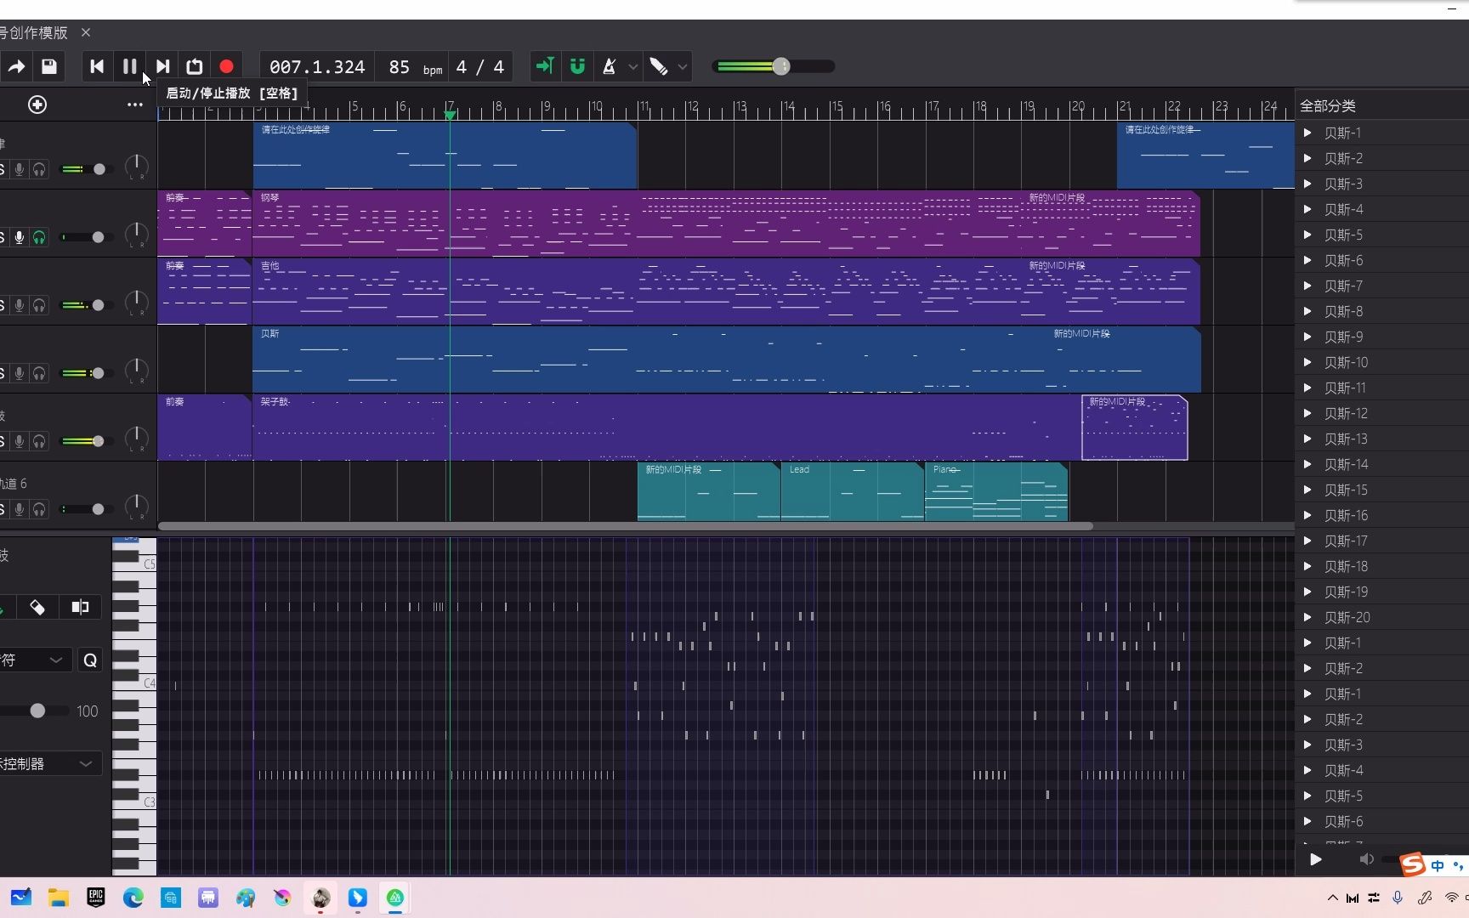Select the Lead clip on track 6

point(852,492)
